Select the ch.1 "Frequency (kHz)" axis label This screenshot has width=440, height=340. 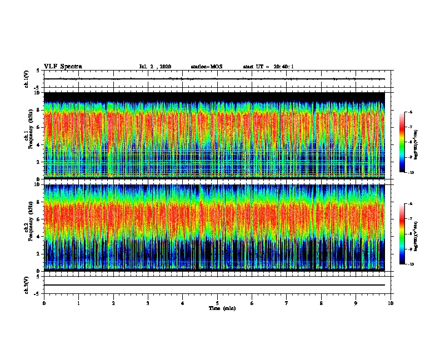pos(31,129)
